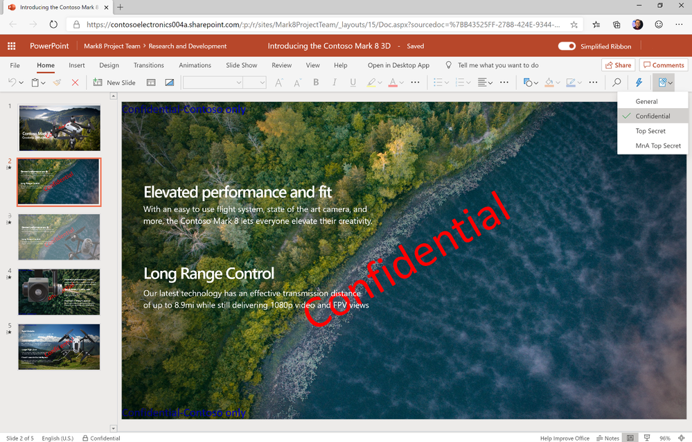Click the browser refresh icon
Screen dimensions: 692x442
click(53, 24)
